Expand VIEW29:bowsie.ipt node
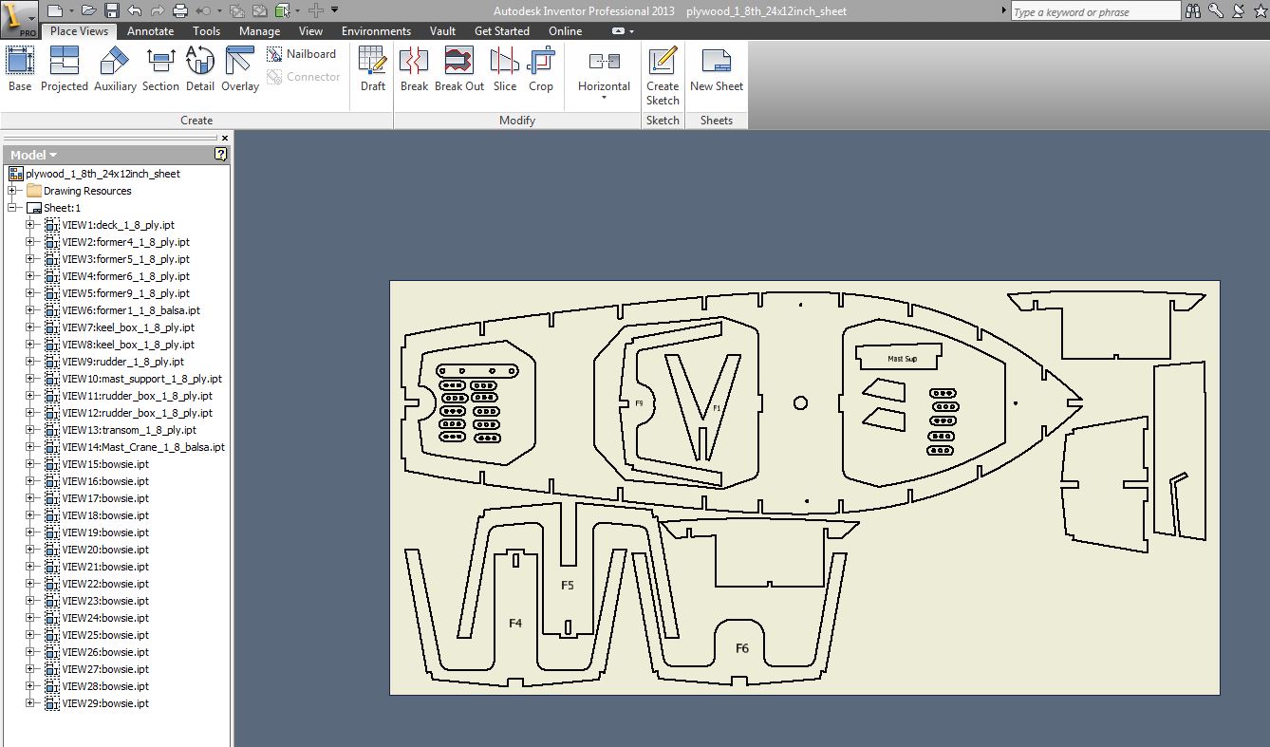The image size is (1270, 747). click(30, 703)
